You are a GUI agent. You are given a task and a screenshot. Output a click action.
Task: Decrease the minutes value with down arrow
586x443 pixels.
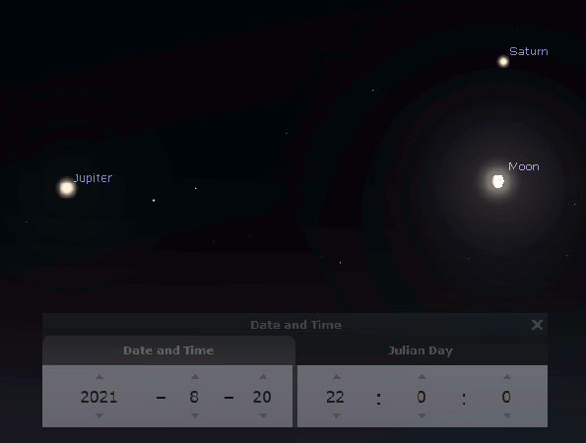(x=422, y=415)
